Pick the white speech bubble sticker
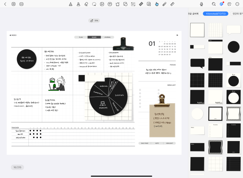Viewport: 243px width, 178px height. coord(234,30)
